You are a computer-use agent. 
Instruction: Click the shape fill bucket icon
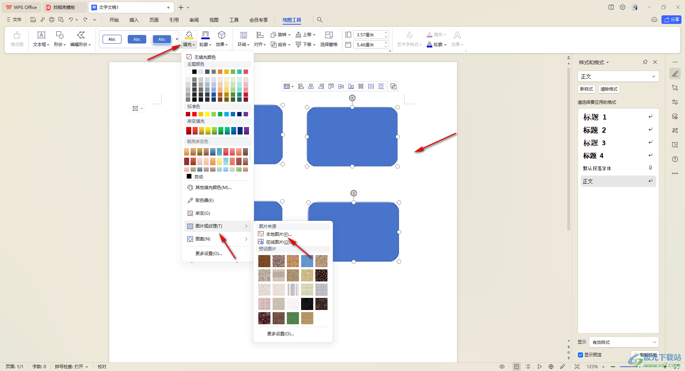(x=189, y=35)
